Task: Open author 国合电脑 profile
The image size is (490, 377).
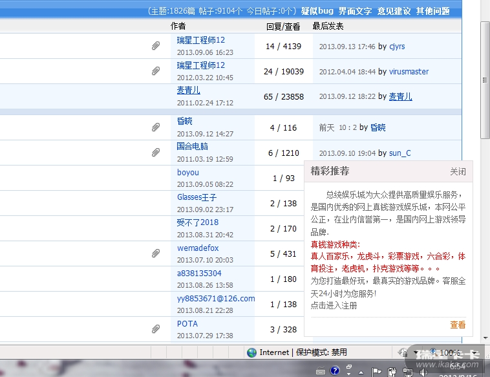Action: [x=192, y=146]
